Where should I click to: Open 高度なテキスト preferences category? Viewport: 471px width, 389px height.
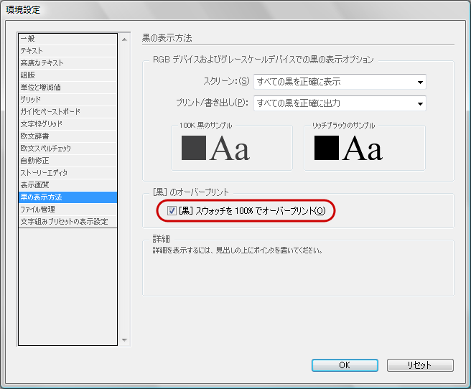pyautogui.click(x=67, y=63)
